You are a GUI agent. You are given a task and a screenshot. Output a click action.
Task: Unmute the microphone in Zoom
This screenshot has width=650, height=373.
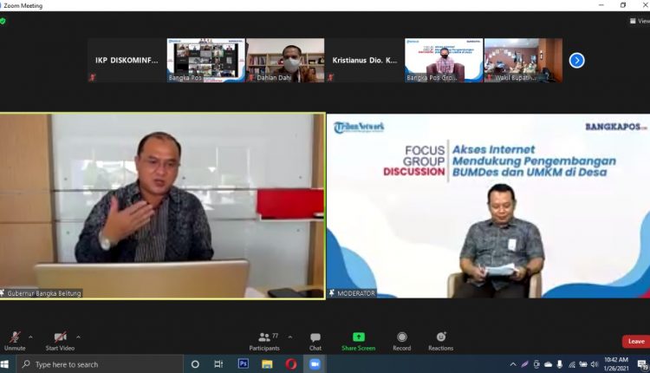(x=15, y=338)
